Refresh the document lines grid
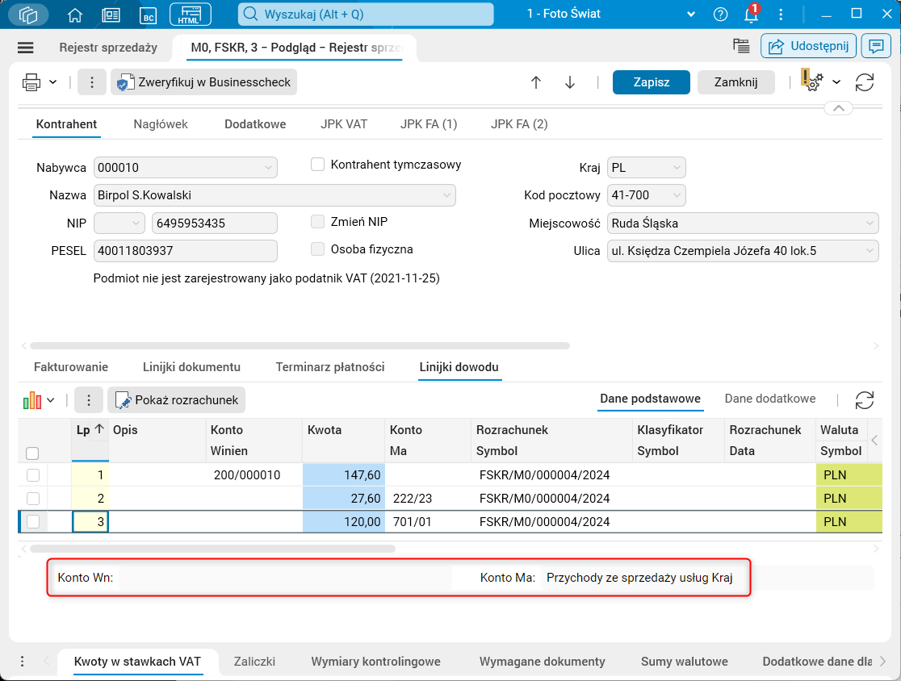Screen dimensions: 901x681 [x=864, y=399]
